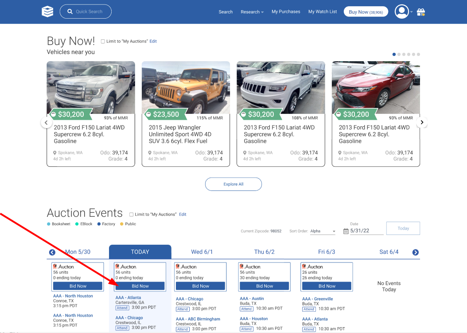Click the Booksheet legend color dot
467x333 pixels.
(x=49, y=224)
